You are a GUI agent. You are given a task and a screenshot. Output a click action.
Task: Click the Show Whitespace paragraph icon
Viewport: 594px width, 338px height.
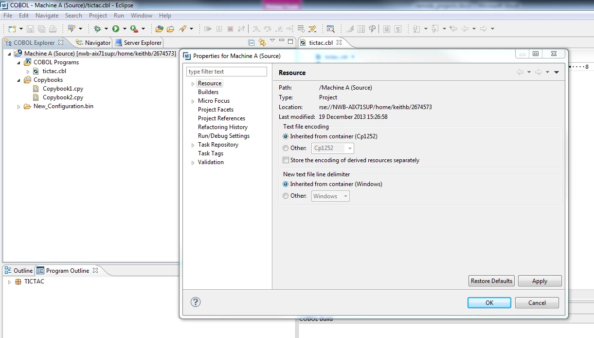(398, 29)
